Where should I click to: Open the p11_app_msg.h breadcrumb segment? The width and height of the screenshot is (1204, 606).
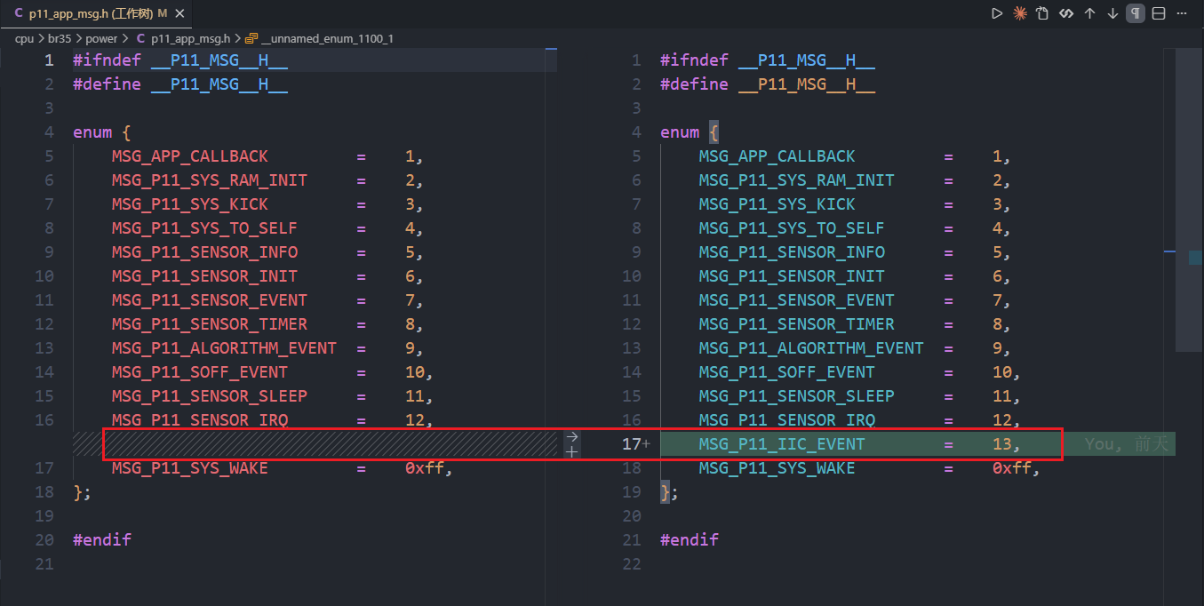[190, 39]
